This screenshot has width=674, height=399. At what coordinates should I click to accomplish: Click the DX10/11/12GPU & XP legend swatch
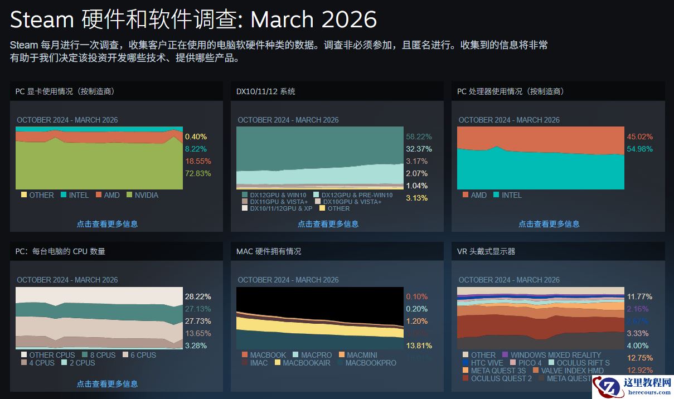point(244,208)
